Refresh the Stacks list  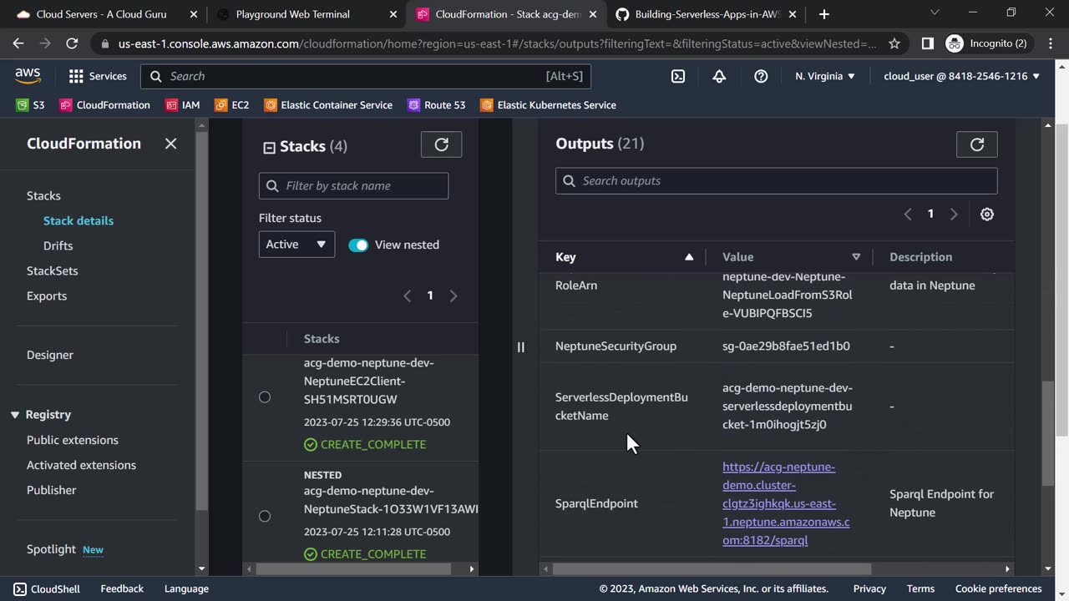(x=441, y=144)
